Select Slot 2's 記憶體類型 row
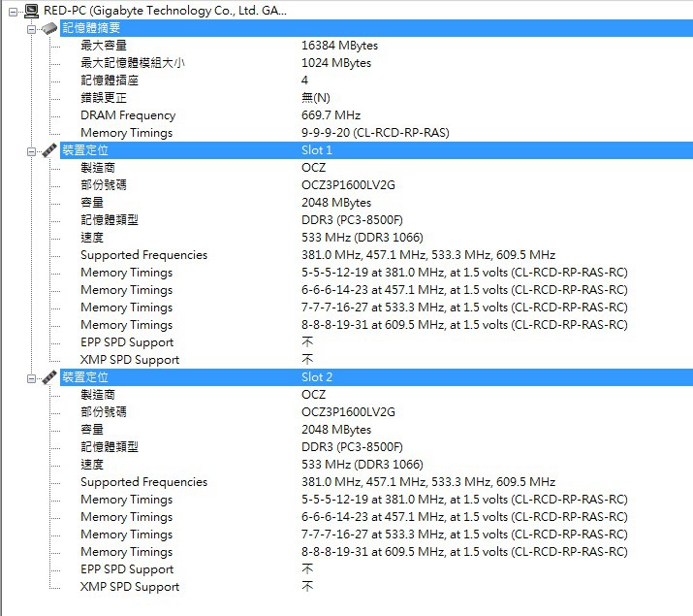 click(110, 447)
